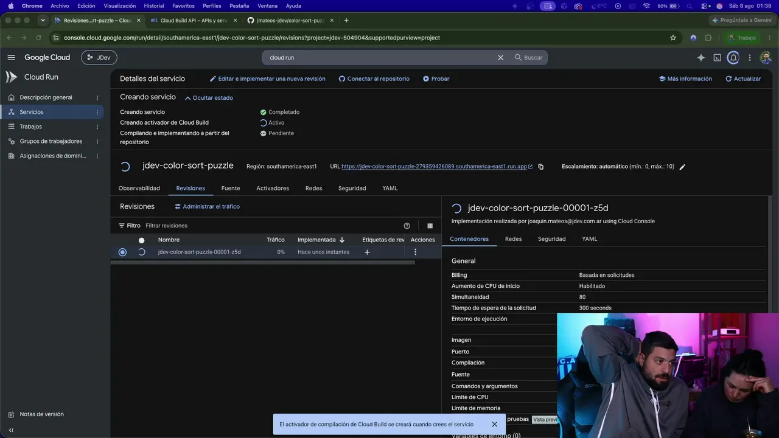Open the revision detail YAML tab

pyautogui.click(x=590, y=239)
